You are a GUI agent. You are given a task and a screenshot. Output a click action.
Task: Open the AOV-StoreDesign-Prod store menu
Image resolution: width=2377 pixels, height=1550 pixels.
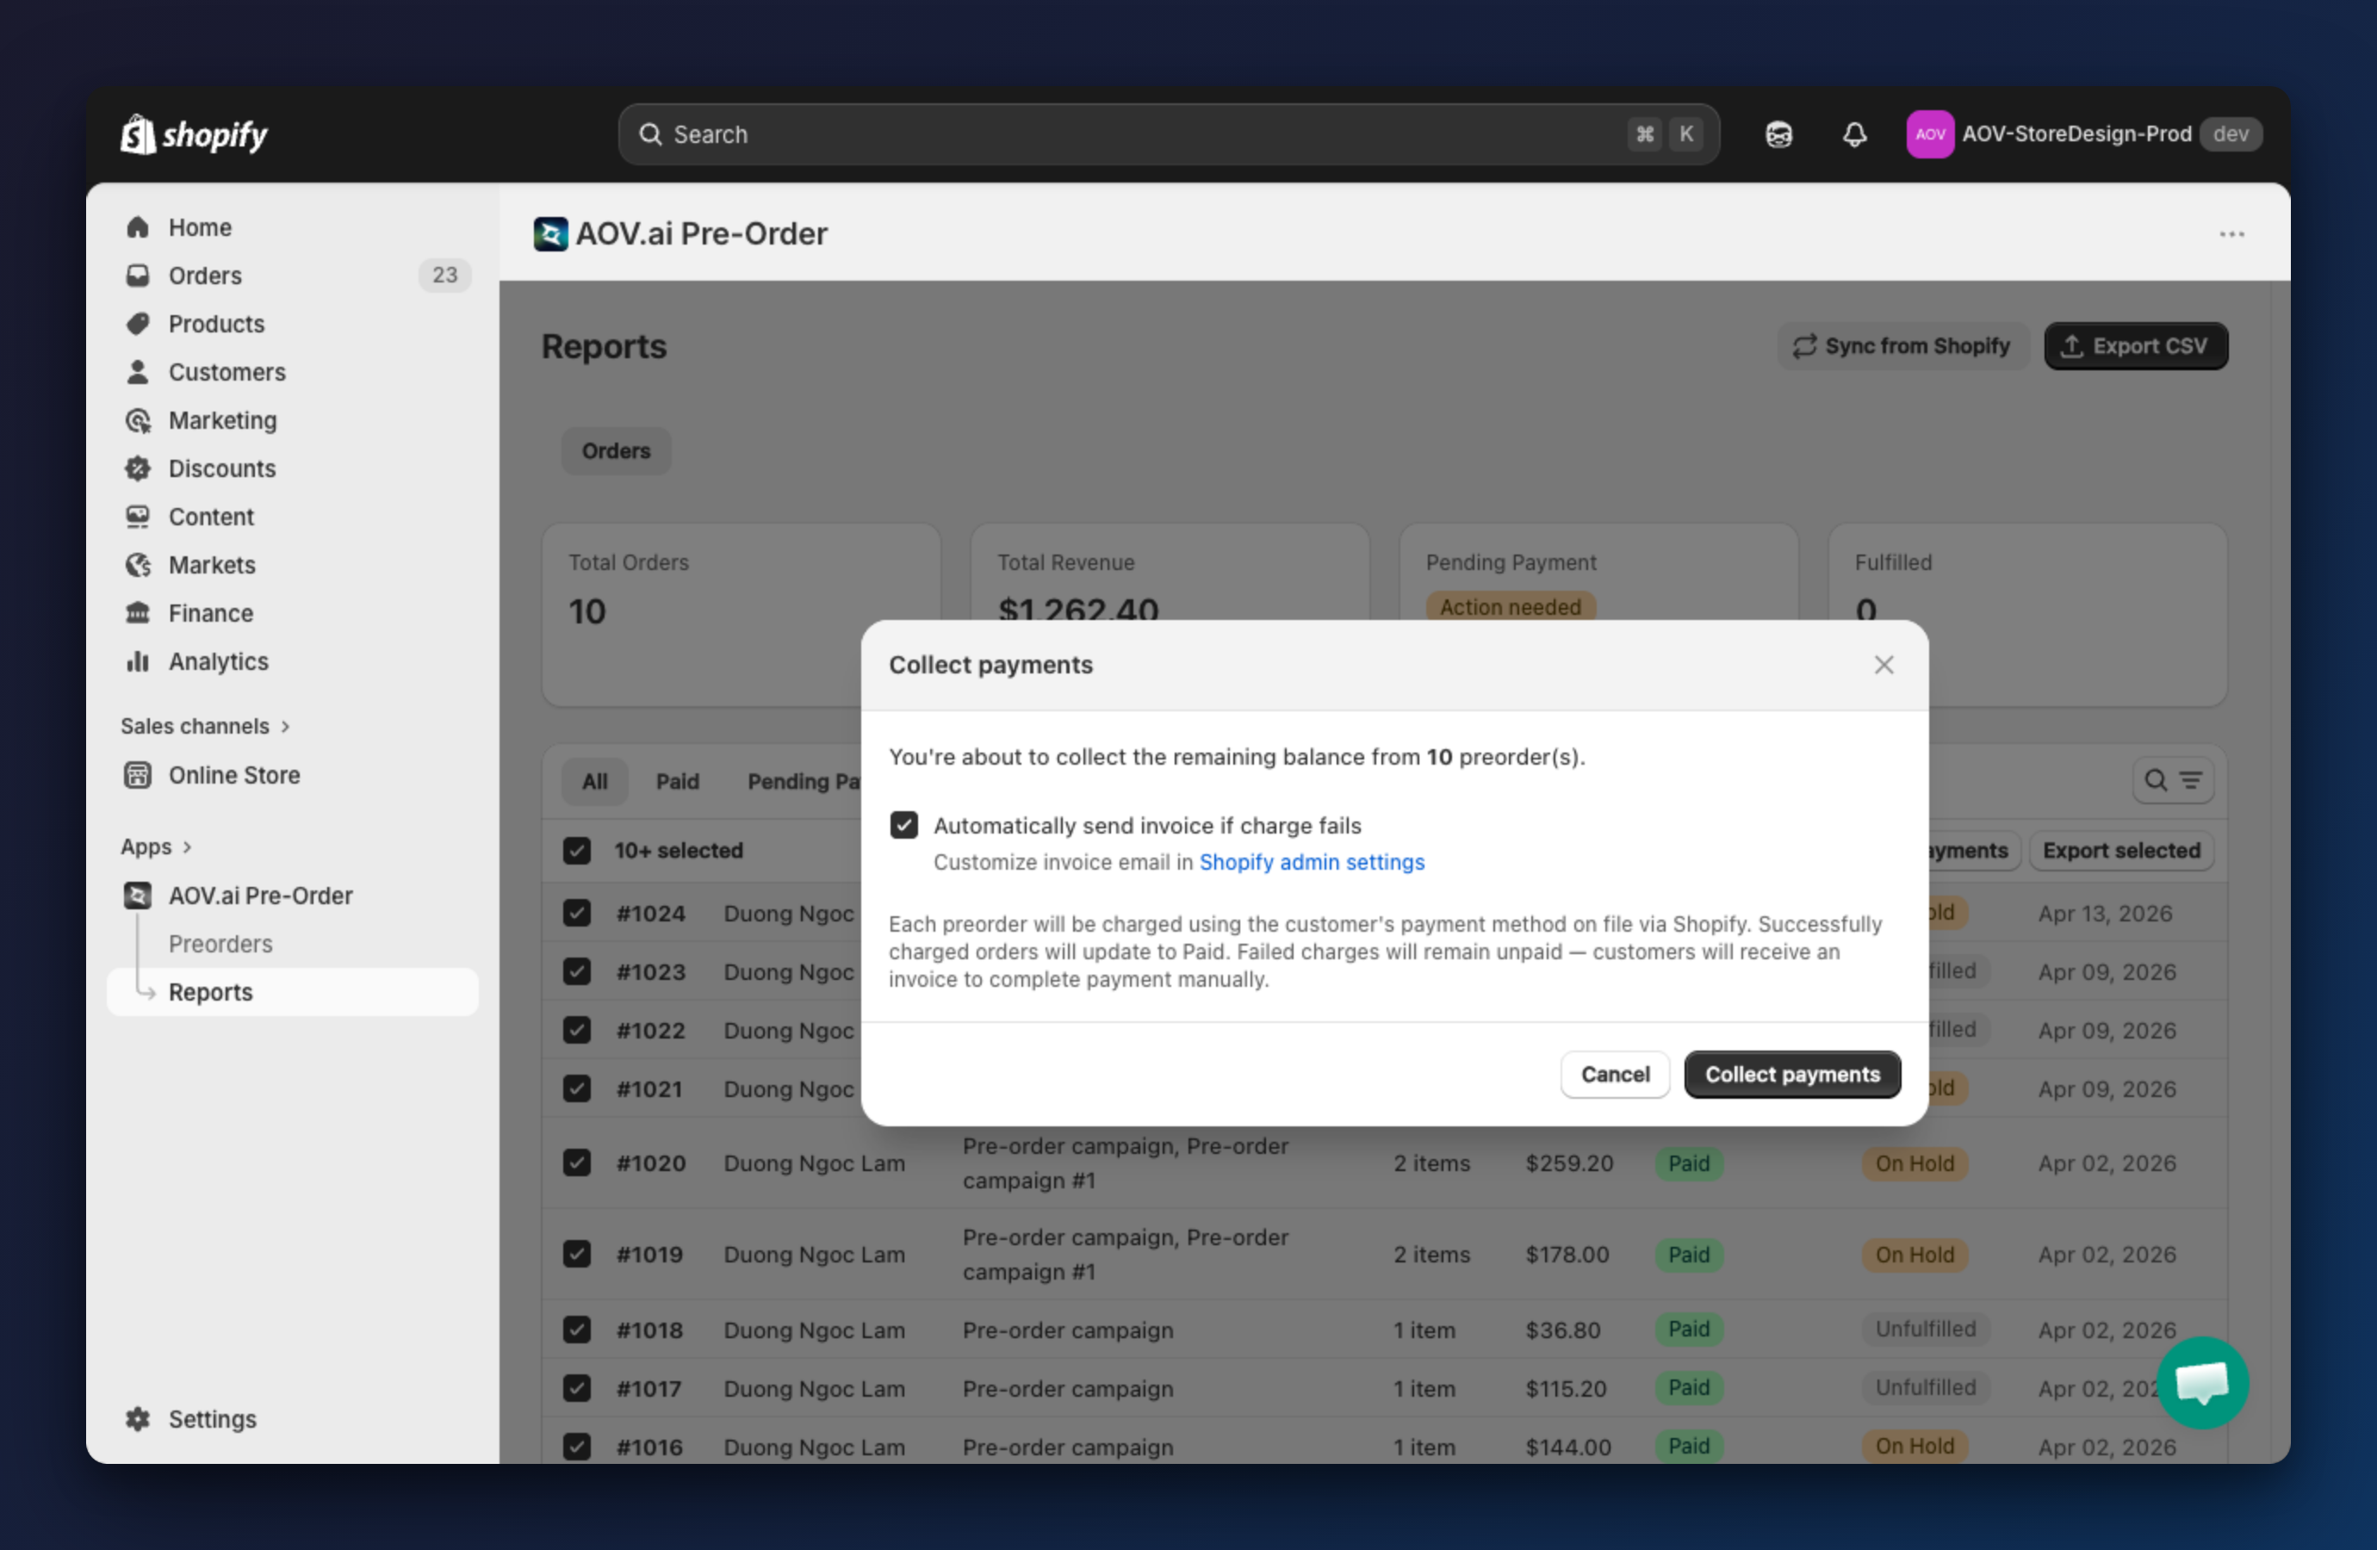point(2083,133)
